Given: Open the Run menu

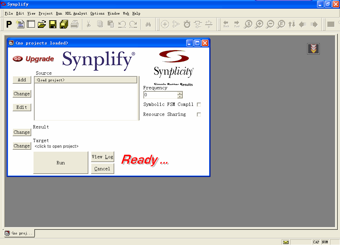Looking at the screenshot, I should coord(59,13).
